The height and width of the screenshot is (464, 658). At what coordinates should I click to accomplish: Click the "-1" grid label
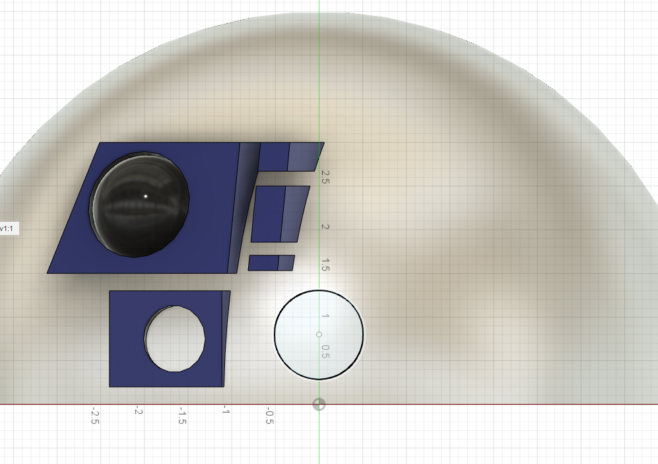coord(226,410)
